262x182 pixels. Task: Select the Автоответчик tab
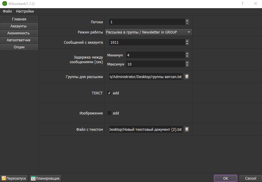point(19,40)
